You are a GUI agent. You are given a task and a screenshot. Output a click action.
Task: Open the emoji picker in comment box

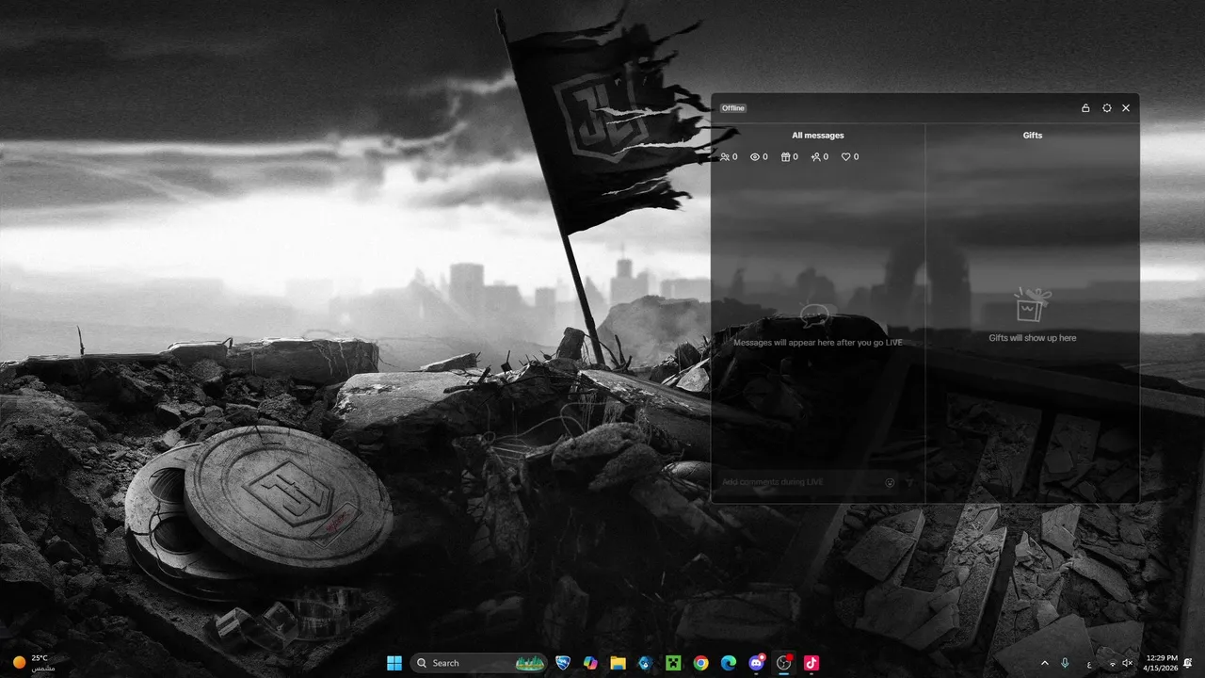coord(891,482)
